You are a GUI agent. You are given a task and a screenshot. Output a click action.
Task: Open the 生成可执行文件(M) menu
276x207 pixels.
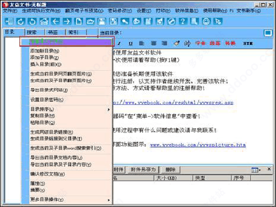(41, 11)
